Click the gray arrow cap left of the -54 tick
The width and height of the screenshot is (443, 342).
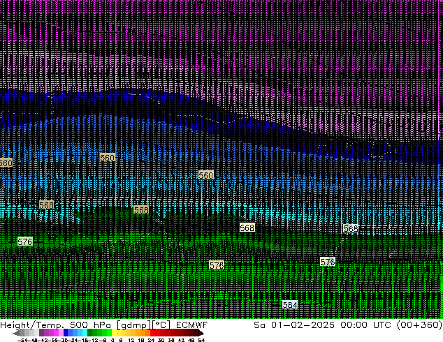click(15, 333)
